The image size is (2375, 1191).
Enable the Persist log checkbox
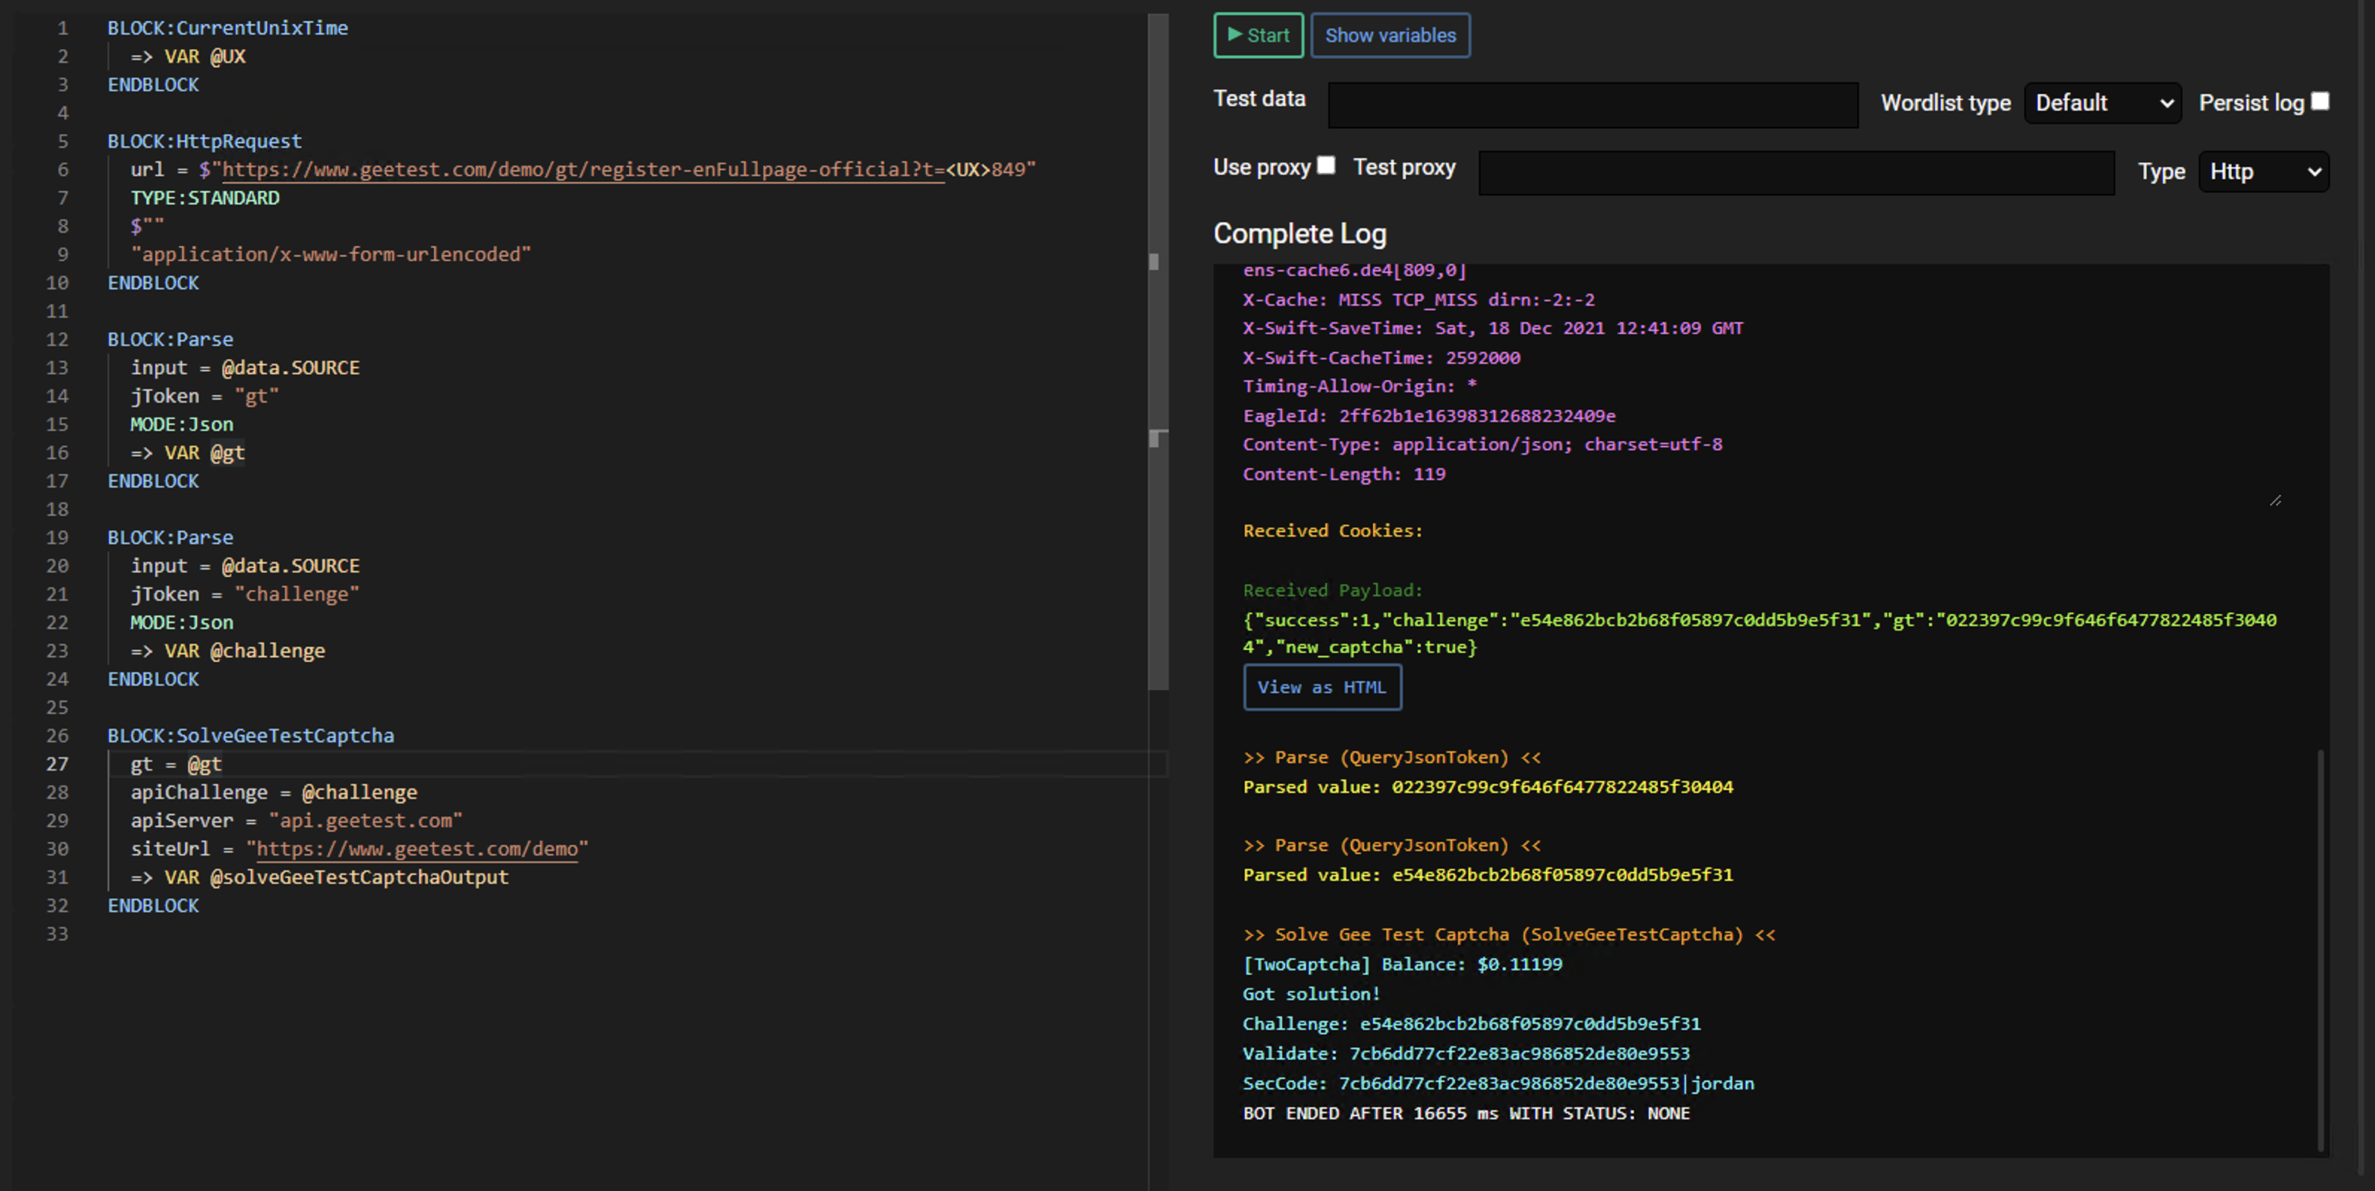click(2320, 100)
